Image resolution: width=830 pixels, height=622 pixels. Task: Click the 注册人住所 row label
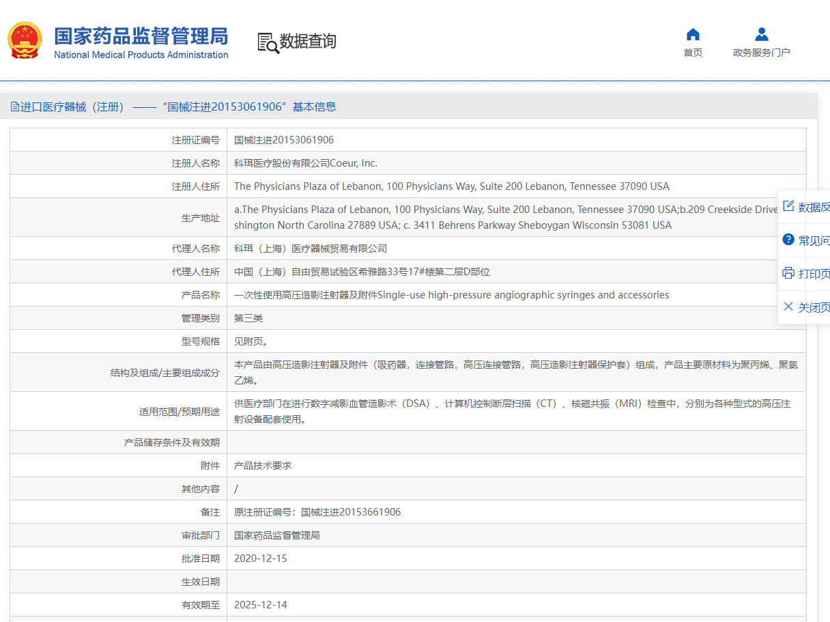(x=196, y=186)
